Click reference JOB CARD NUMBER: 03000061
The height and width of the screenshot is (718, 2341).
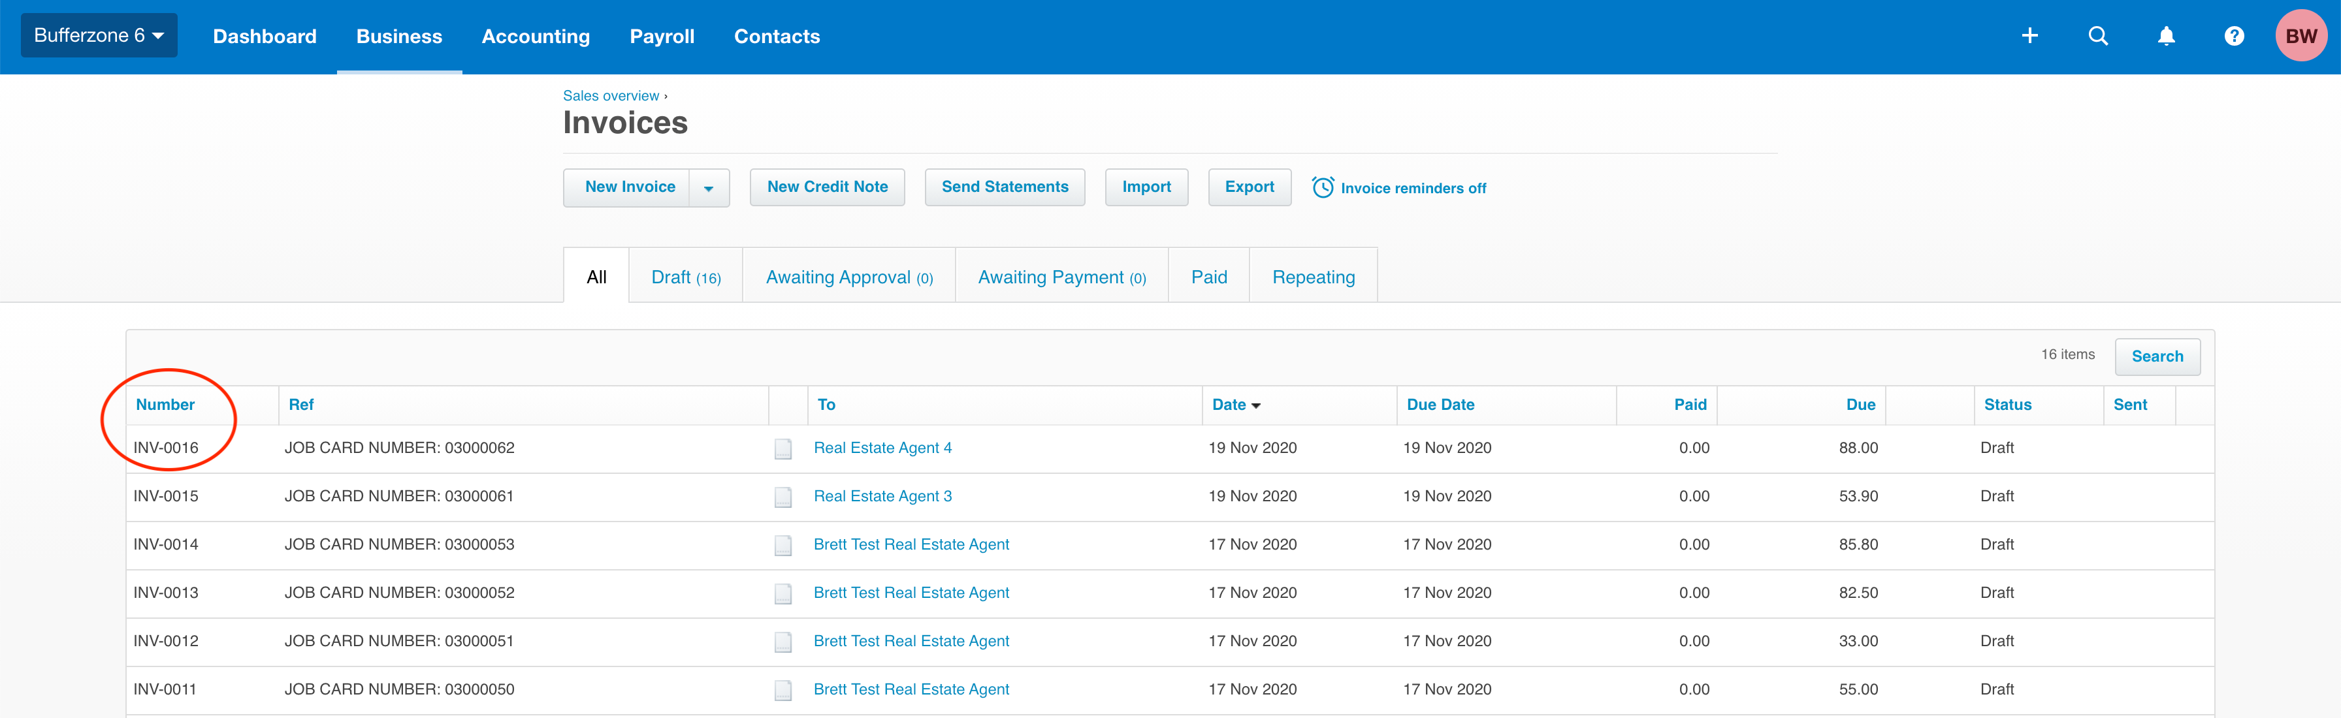click(x=399, y=495)
